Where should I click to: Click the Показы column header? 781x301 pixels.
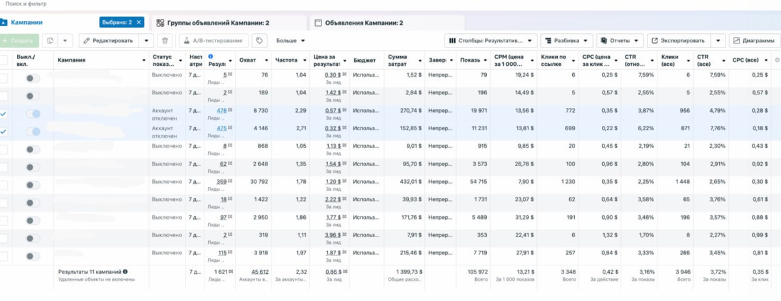coord(471,60)
